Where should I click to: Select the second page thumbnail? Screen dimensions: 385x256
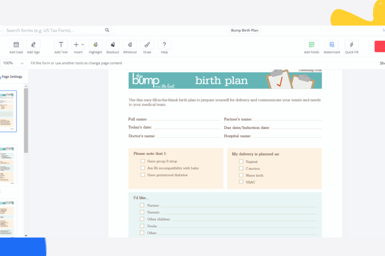tap(7, 165)
